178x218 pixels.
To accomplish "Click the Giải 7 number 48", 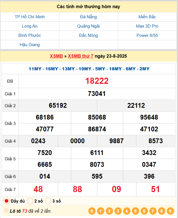I will [38, 189].
